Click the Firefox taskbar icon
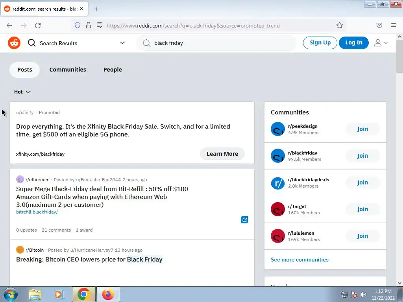 (x=108, y=294)
